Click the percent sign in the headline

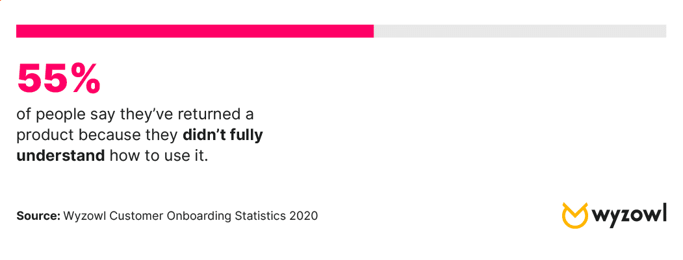[86, 79]
